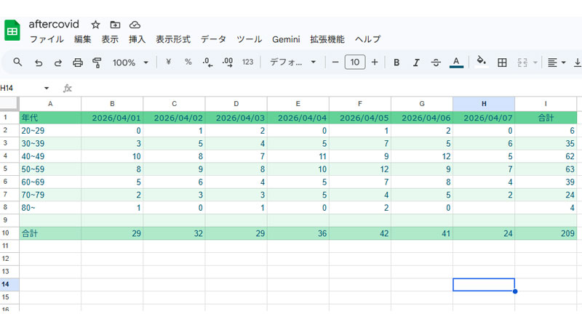This screenshot has height=327, width=582.
Task: Open the ヘルプ menu
Action: [367, 39]
